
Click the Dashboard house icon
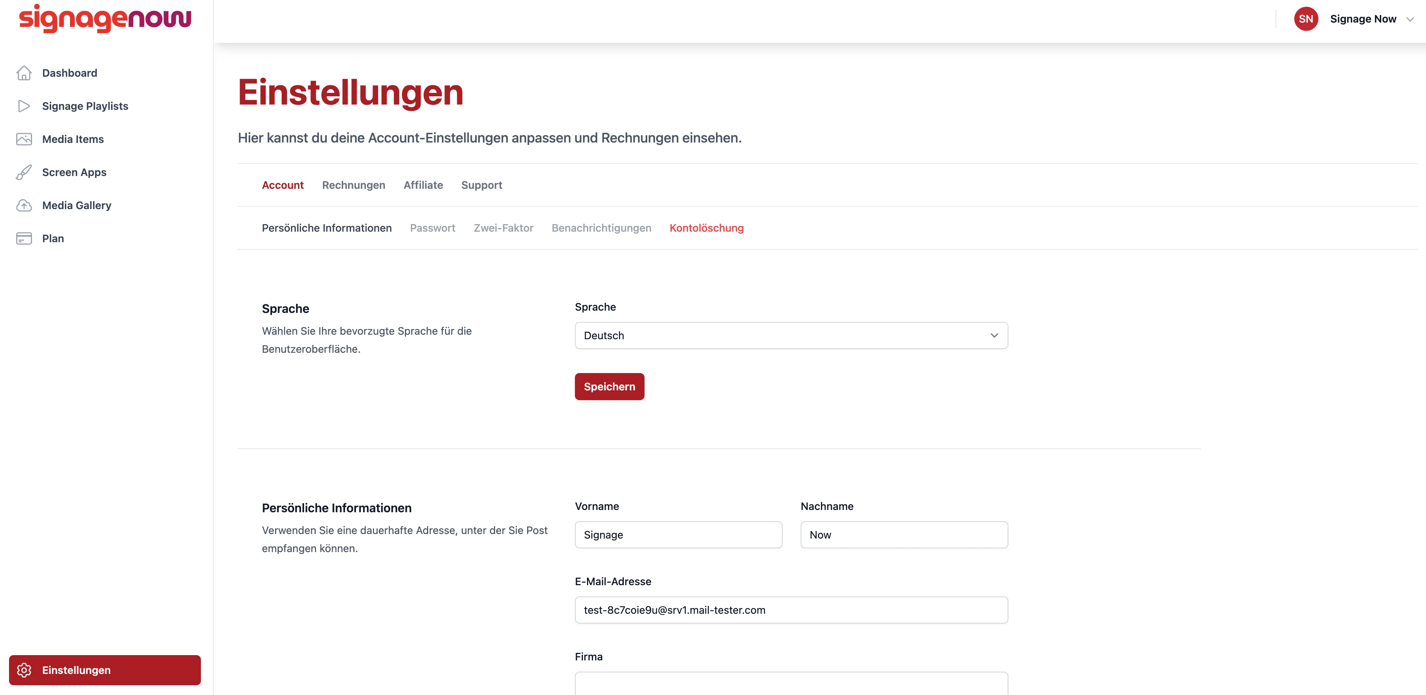point(24,73)
